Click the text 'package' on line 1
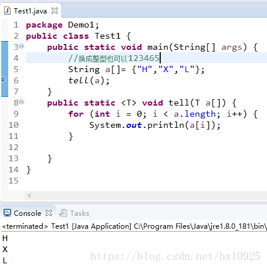The width and height of the screenshot is (267, 268). (x=45, y=25)
